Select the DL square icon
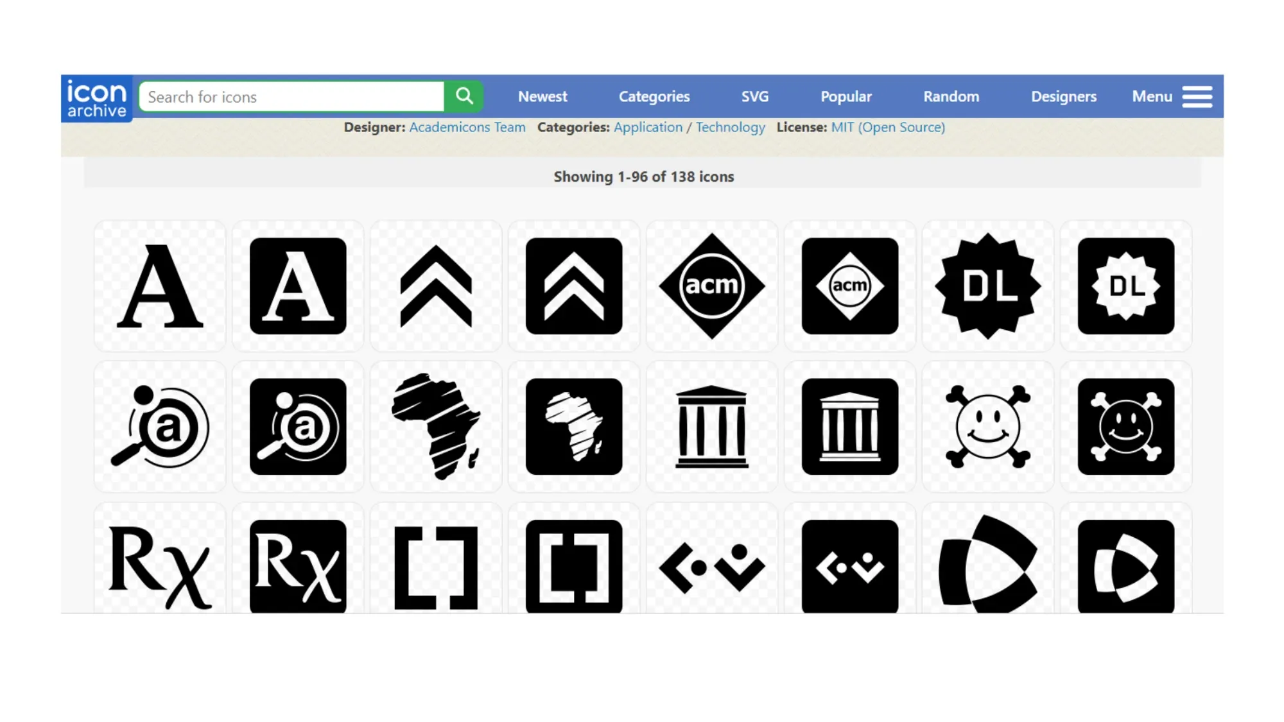Screen dimensions: 1284x722 [x=1126, y=286]
